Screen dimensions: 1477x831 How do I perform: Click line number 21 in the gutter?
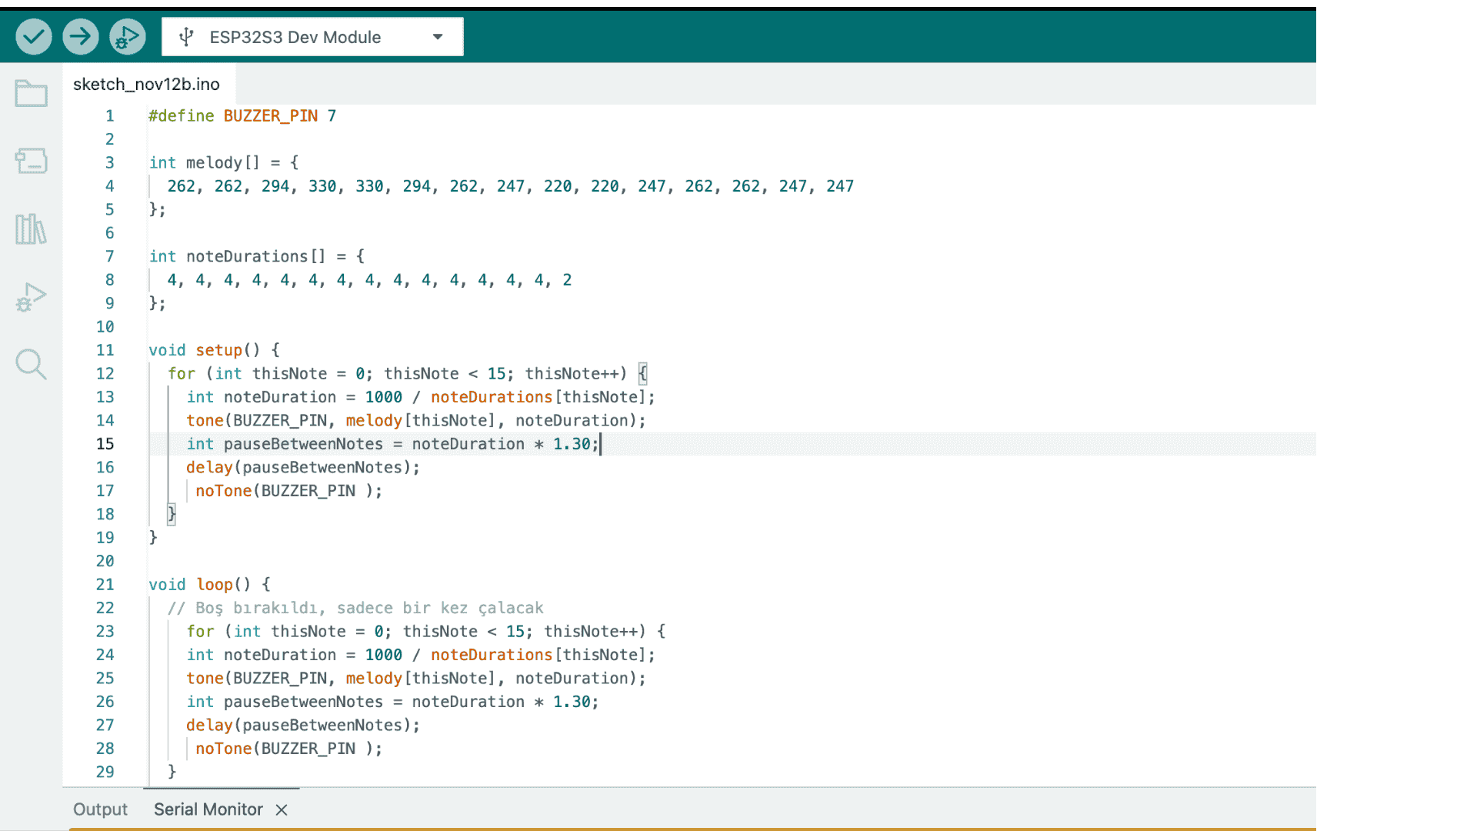105,585
